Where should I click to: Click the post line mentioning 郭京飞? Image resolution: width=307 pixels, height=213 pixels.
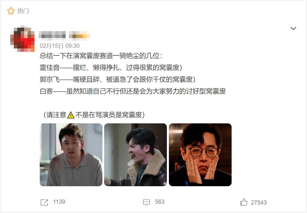pos(118,80)
